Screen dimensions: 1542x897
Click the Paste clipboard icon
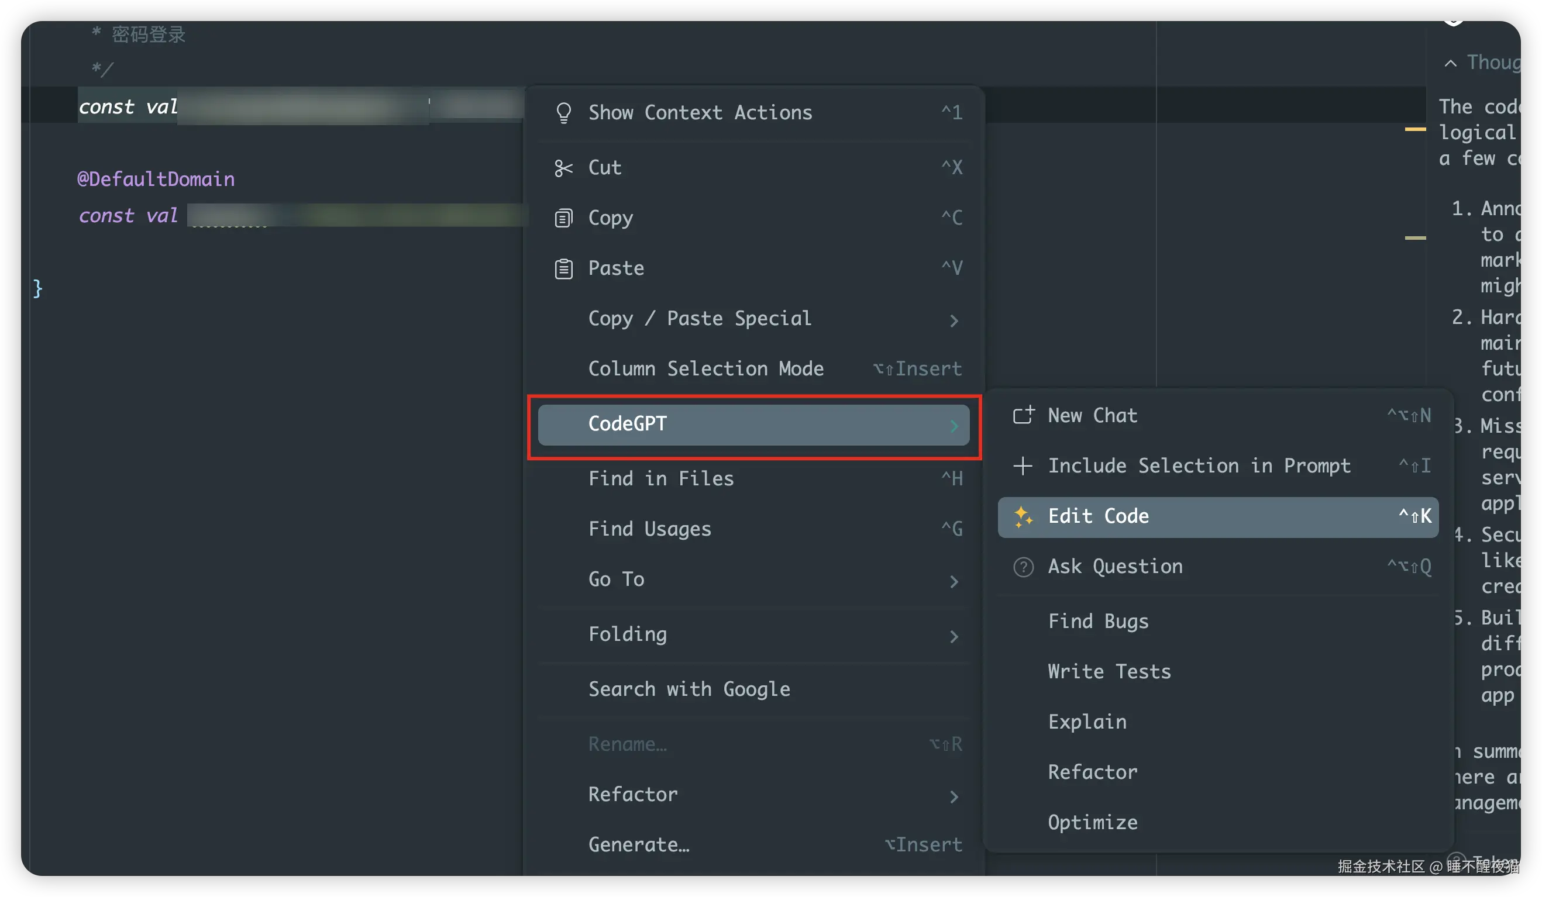tap(563, 268)
